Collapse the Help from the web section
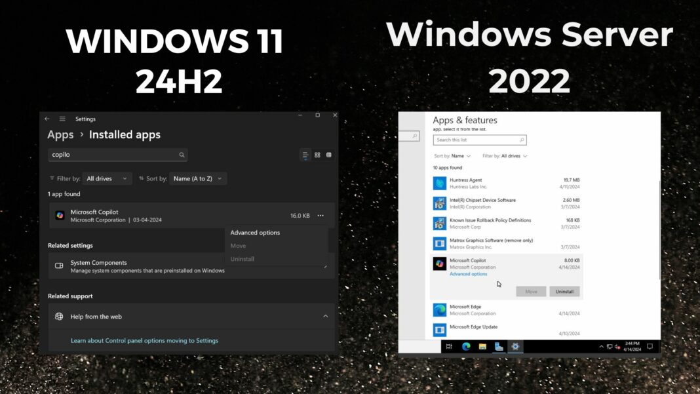This screenshot has height=394, width=700. 326,317
